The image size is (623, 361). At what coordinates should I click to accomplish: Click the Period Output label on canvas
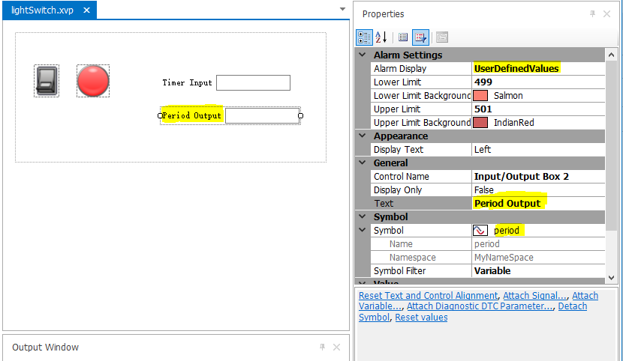(192, 115)
